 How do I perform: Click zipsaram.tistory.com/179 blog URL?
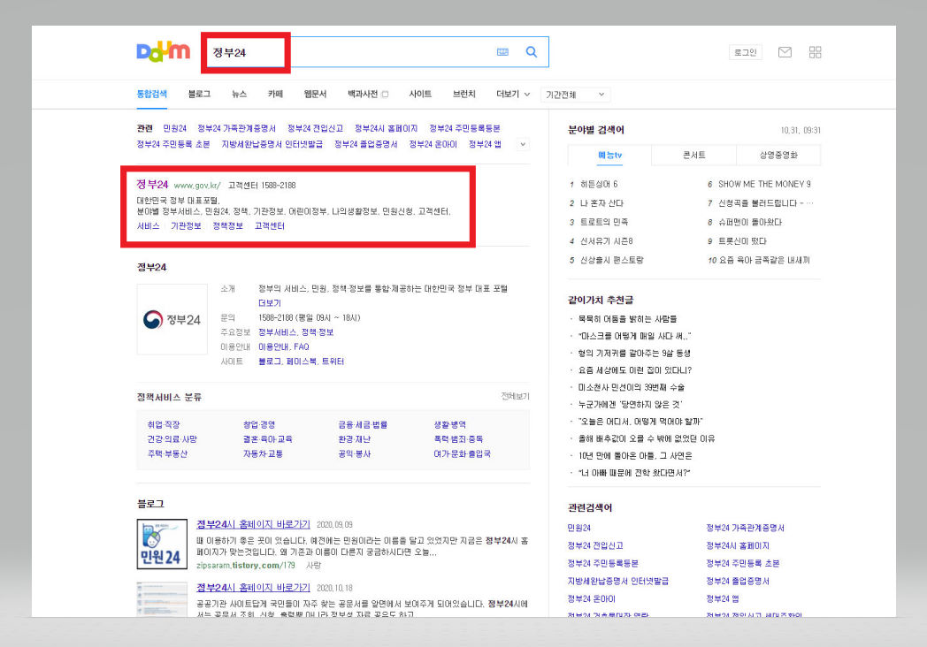coord(245,566)
